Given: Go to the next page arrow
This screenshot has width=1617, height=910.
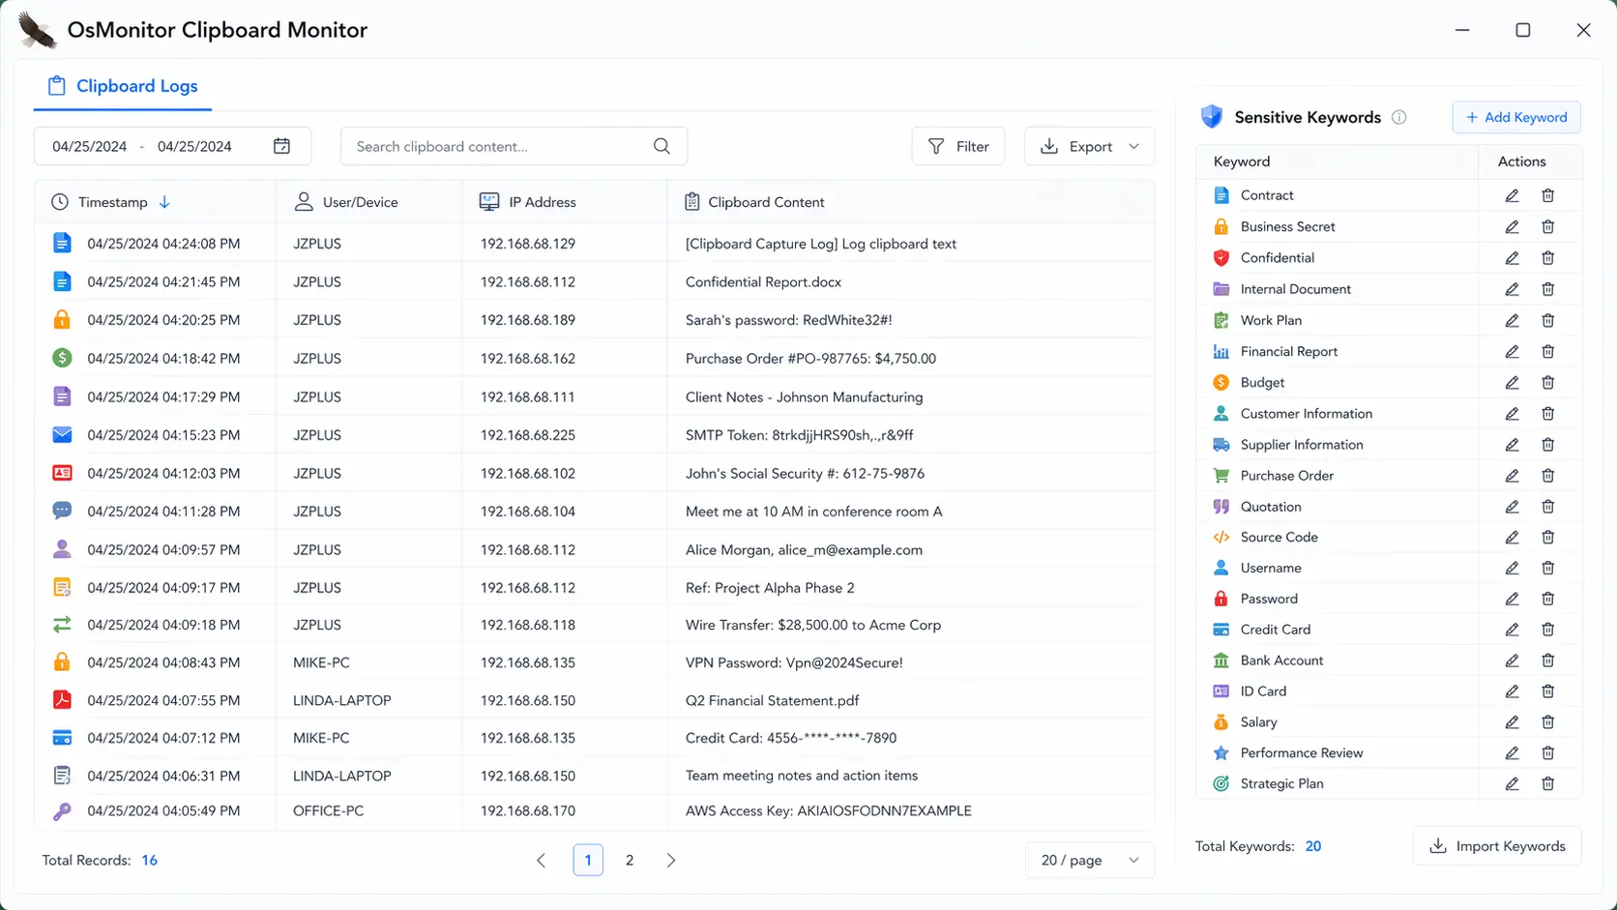Looking at the screenshot, I should click(671, 860).
